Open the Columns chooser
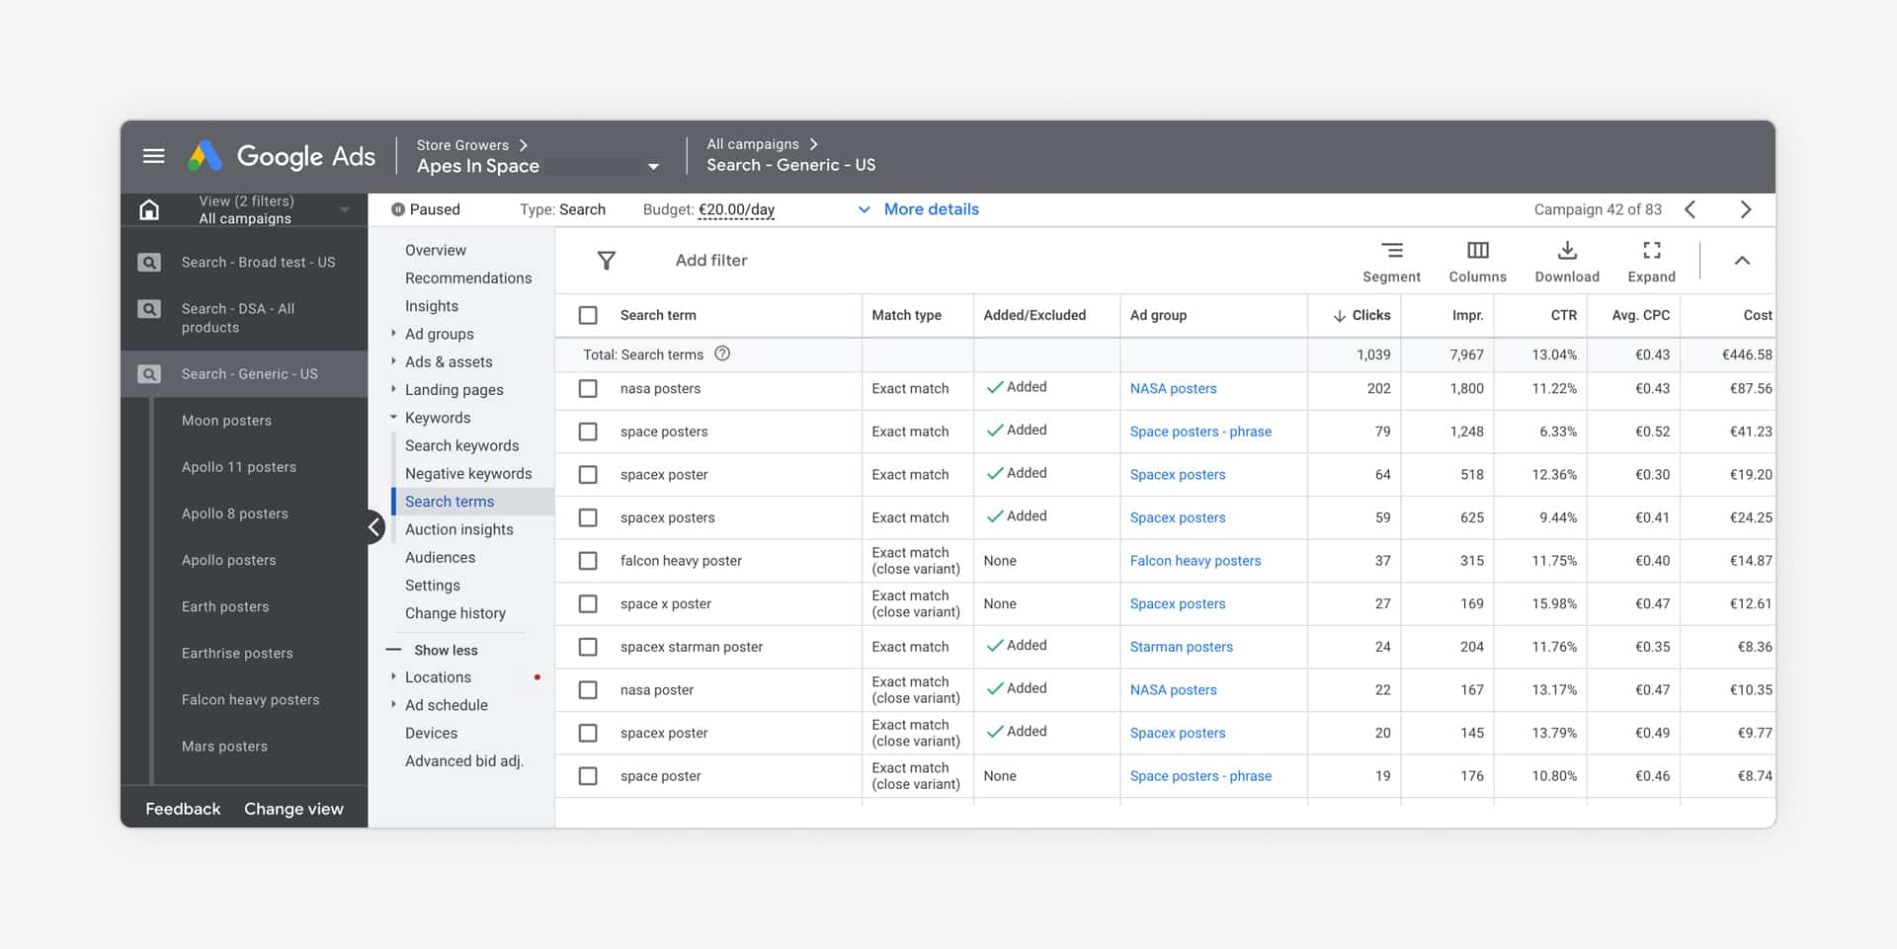The width and height of the screenshot is (1897, 949). point(1477,262)
